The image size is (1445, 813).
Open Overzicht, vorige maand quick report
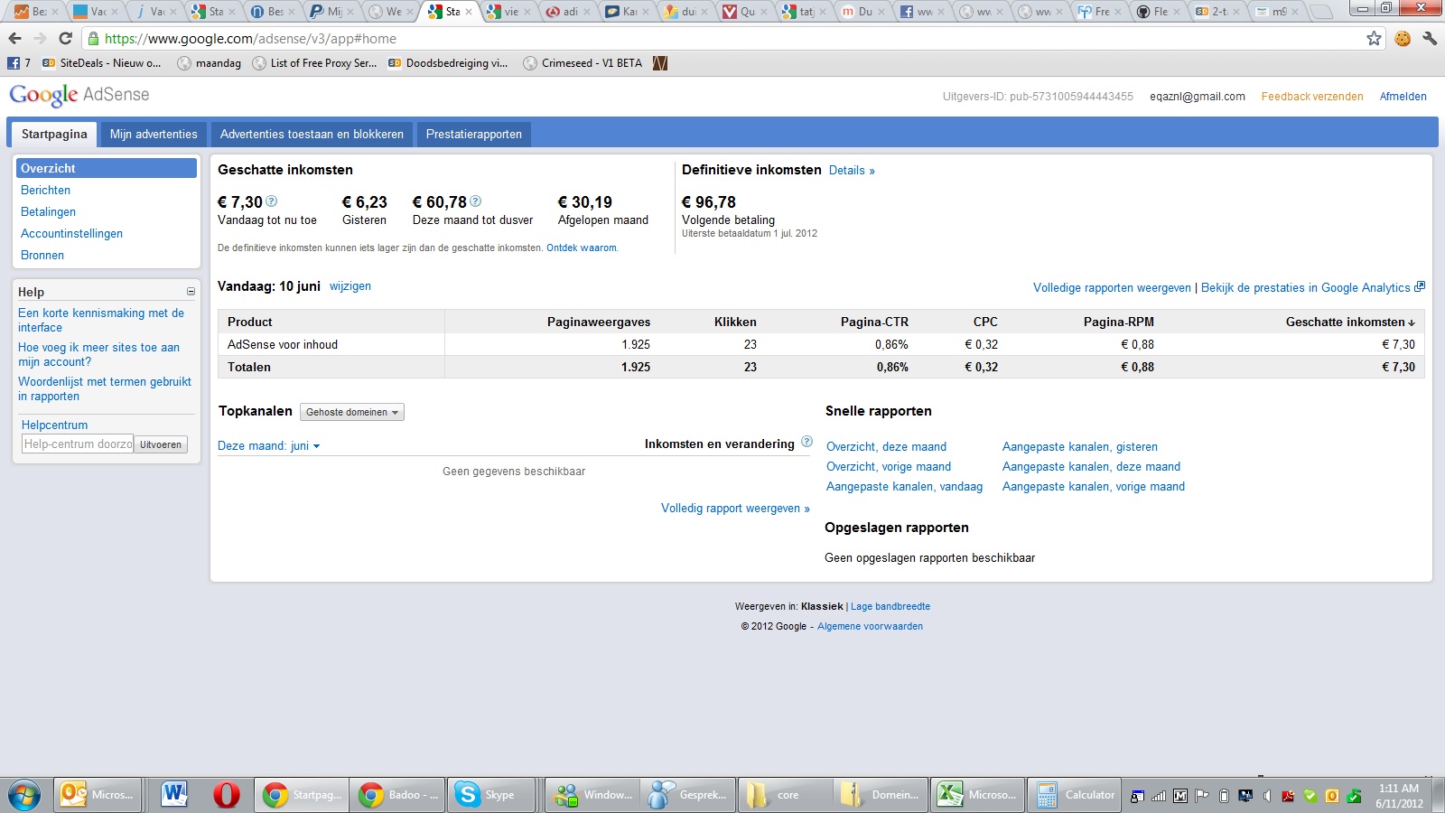[889, 466]
